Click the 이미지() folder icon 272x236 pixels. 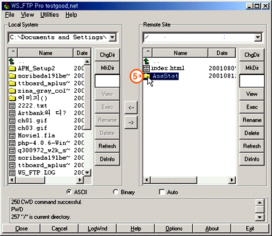point(12,98)
